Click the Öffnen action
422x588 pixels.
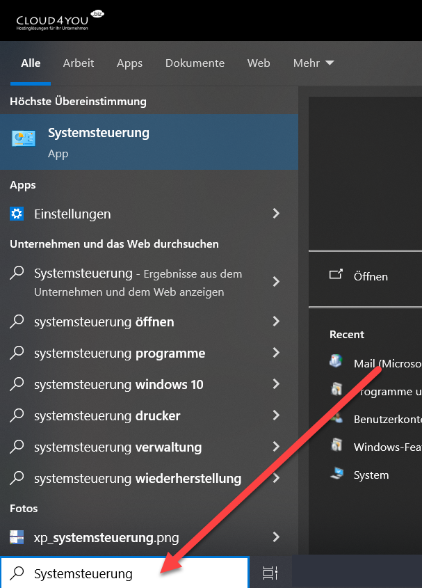[x=370, y=276]
